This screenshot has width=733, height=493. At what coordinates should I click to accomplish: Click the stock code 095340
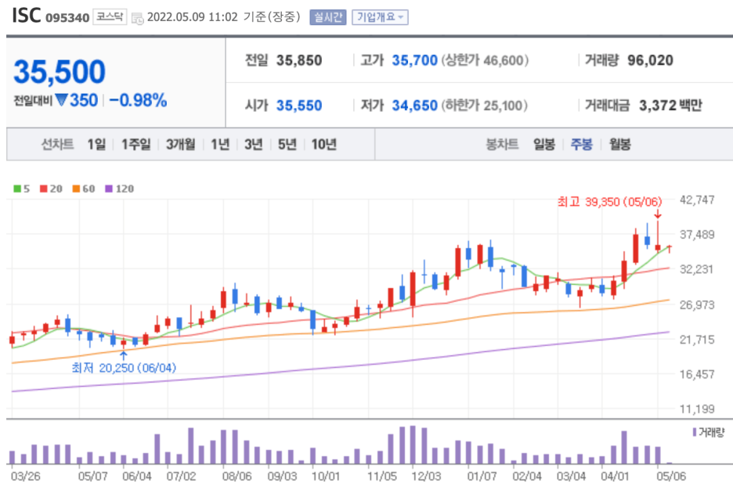point(67,18)
